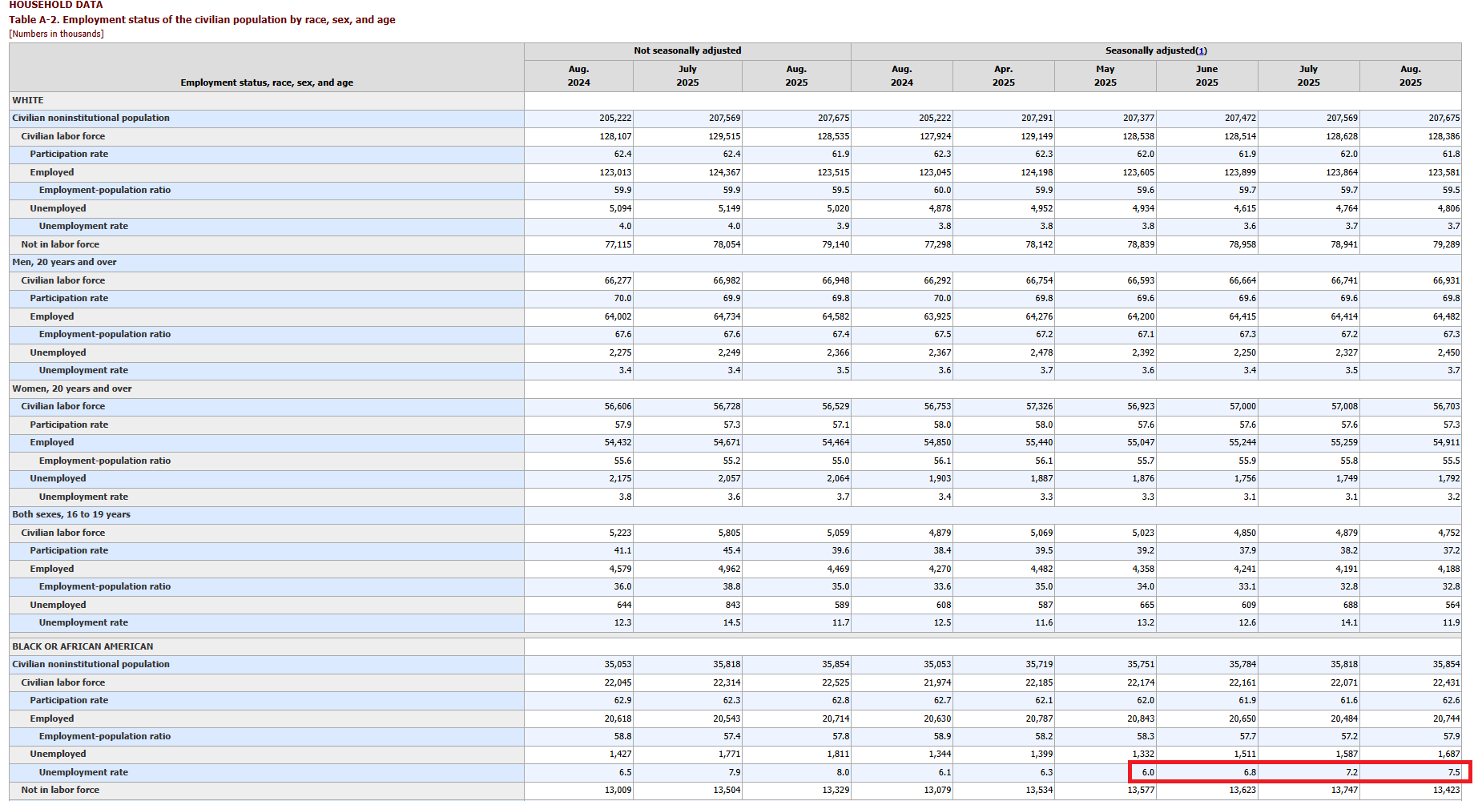Click teen unemployment rate value 14.5 for July 2025
The height and width of the screenshot is (801, 1474).
point(731,622)
